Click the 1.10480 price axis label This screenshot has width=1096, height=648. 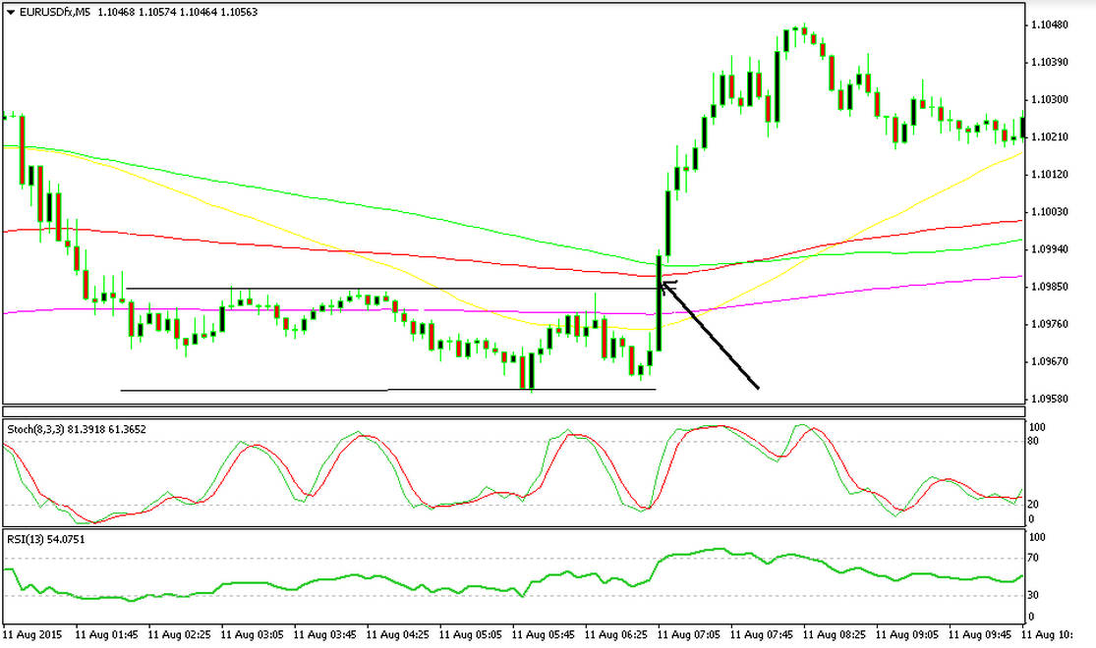(x=1050, y=26)
